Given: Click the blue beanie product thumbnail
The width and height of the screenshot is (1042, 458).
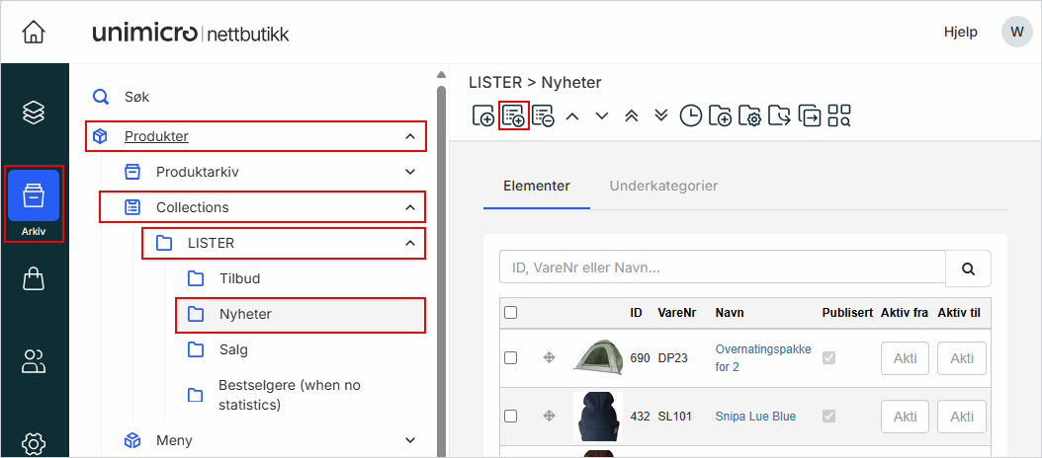Looking at the screenshot, I should tap(598, 417).
